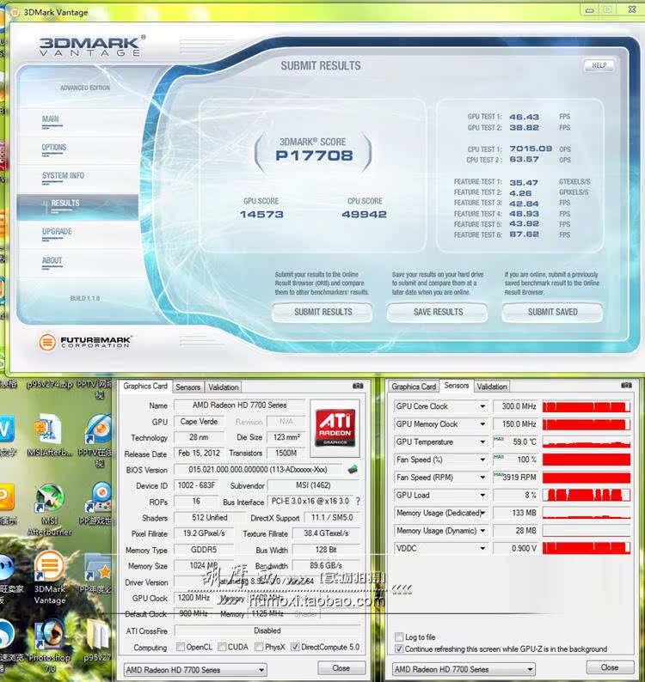The image size is (645, 682).
Task: Switch to Graphics Card tab in right GPU-Z window
Action: [x=414, y=387]
